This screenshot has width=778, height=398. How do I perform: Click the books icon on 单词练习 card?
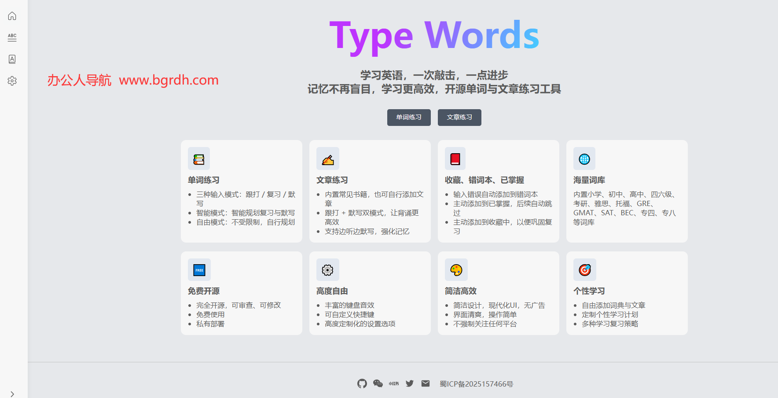click(x=199, y=158)
